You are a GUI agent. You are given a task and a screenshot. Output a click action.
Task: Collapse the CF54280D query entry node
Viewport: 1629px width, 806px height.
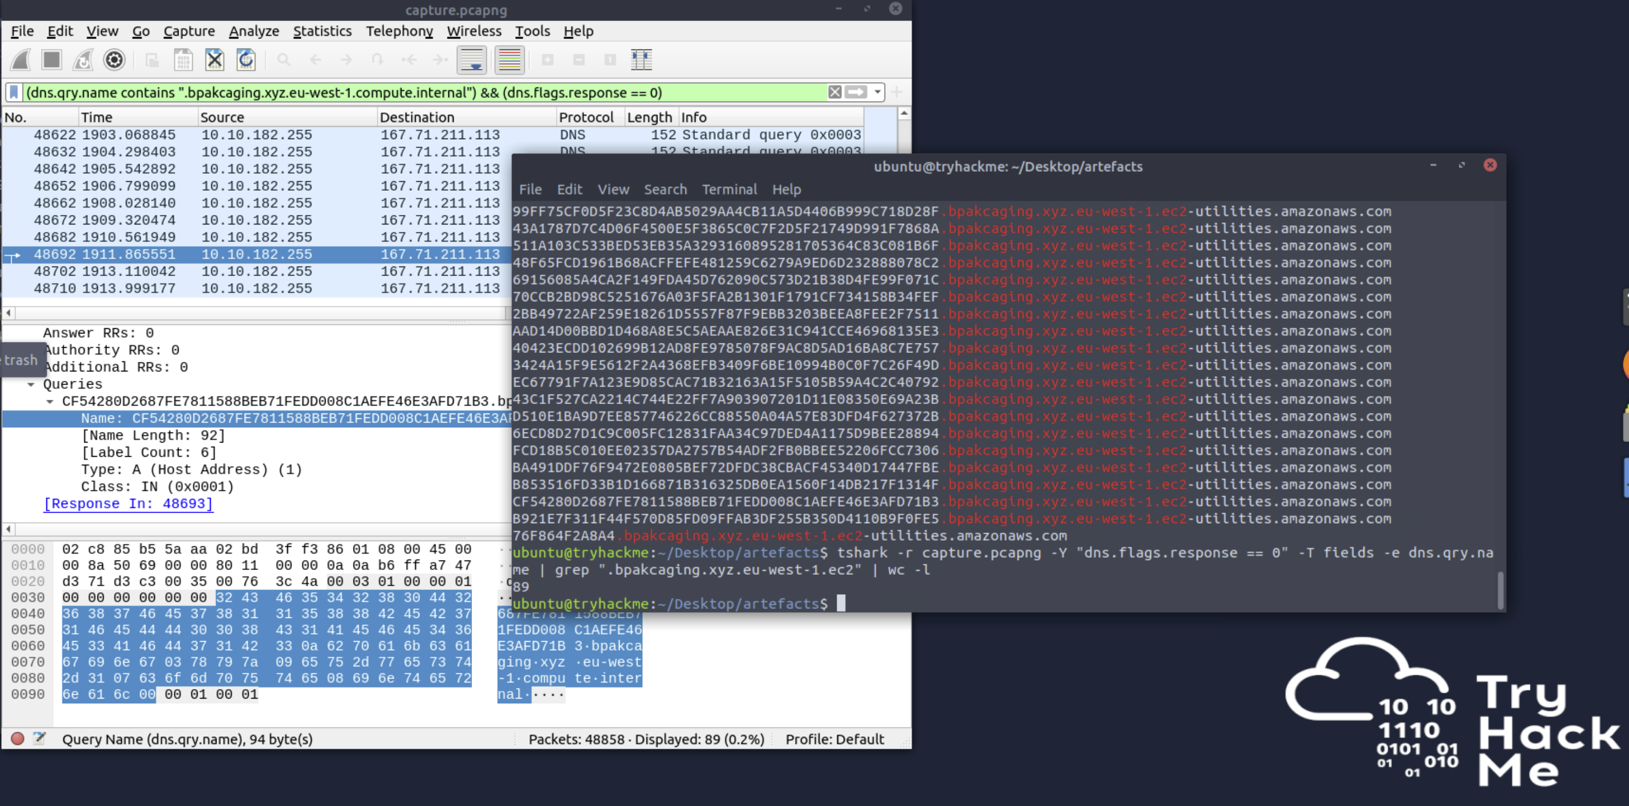[x=50, y=401]
